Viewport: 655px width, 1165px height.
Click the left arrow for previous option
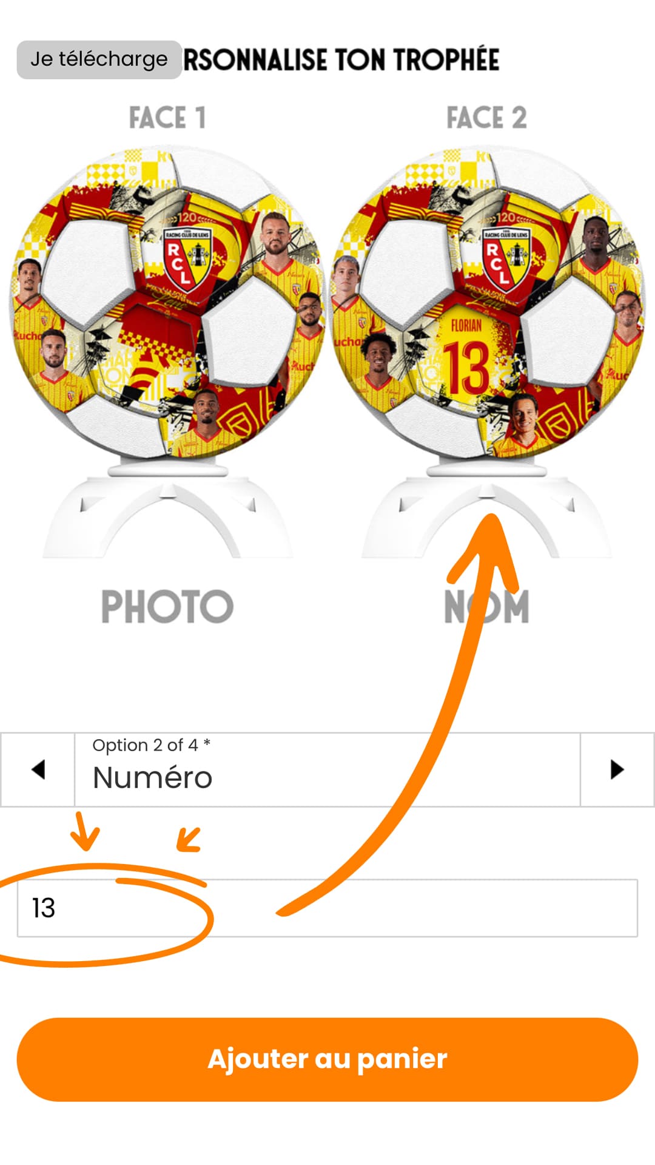(38, 769)
